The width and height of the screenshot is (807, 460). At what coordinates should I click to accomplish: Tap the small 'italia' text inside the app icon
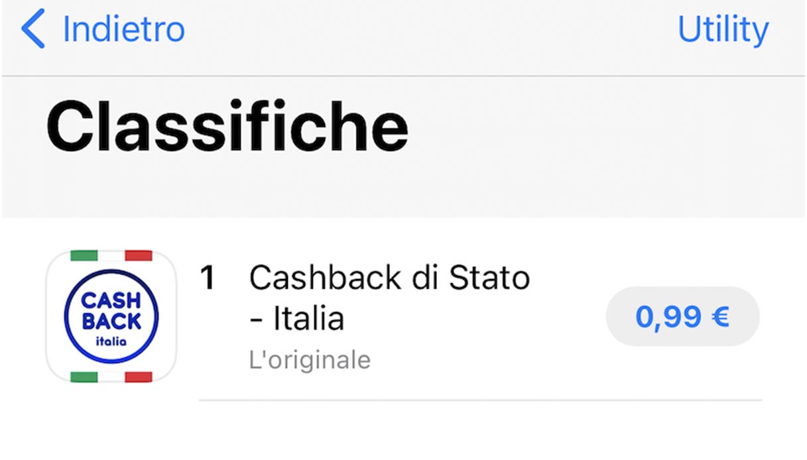(x=111, y=342)
